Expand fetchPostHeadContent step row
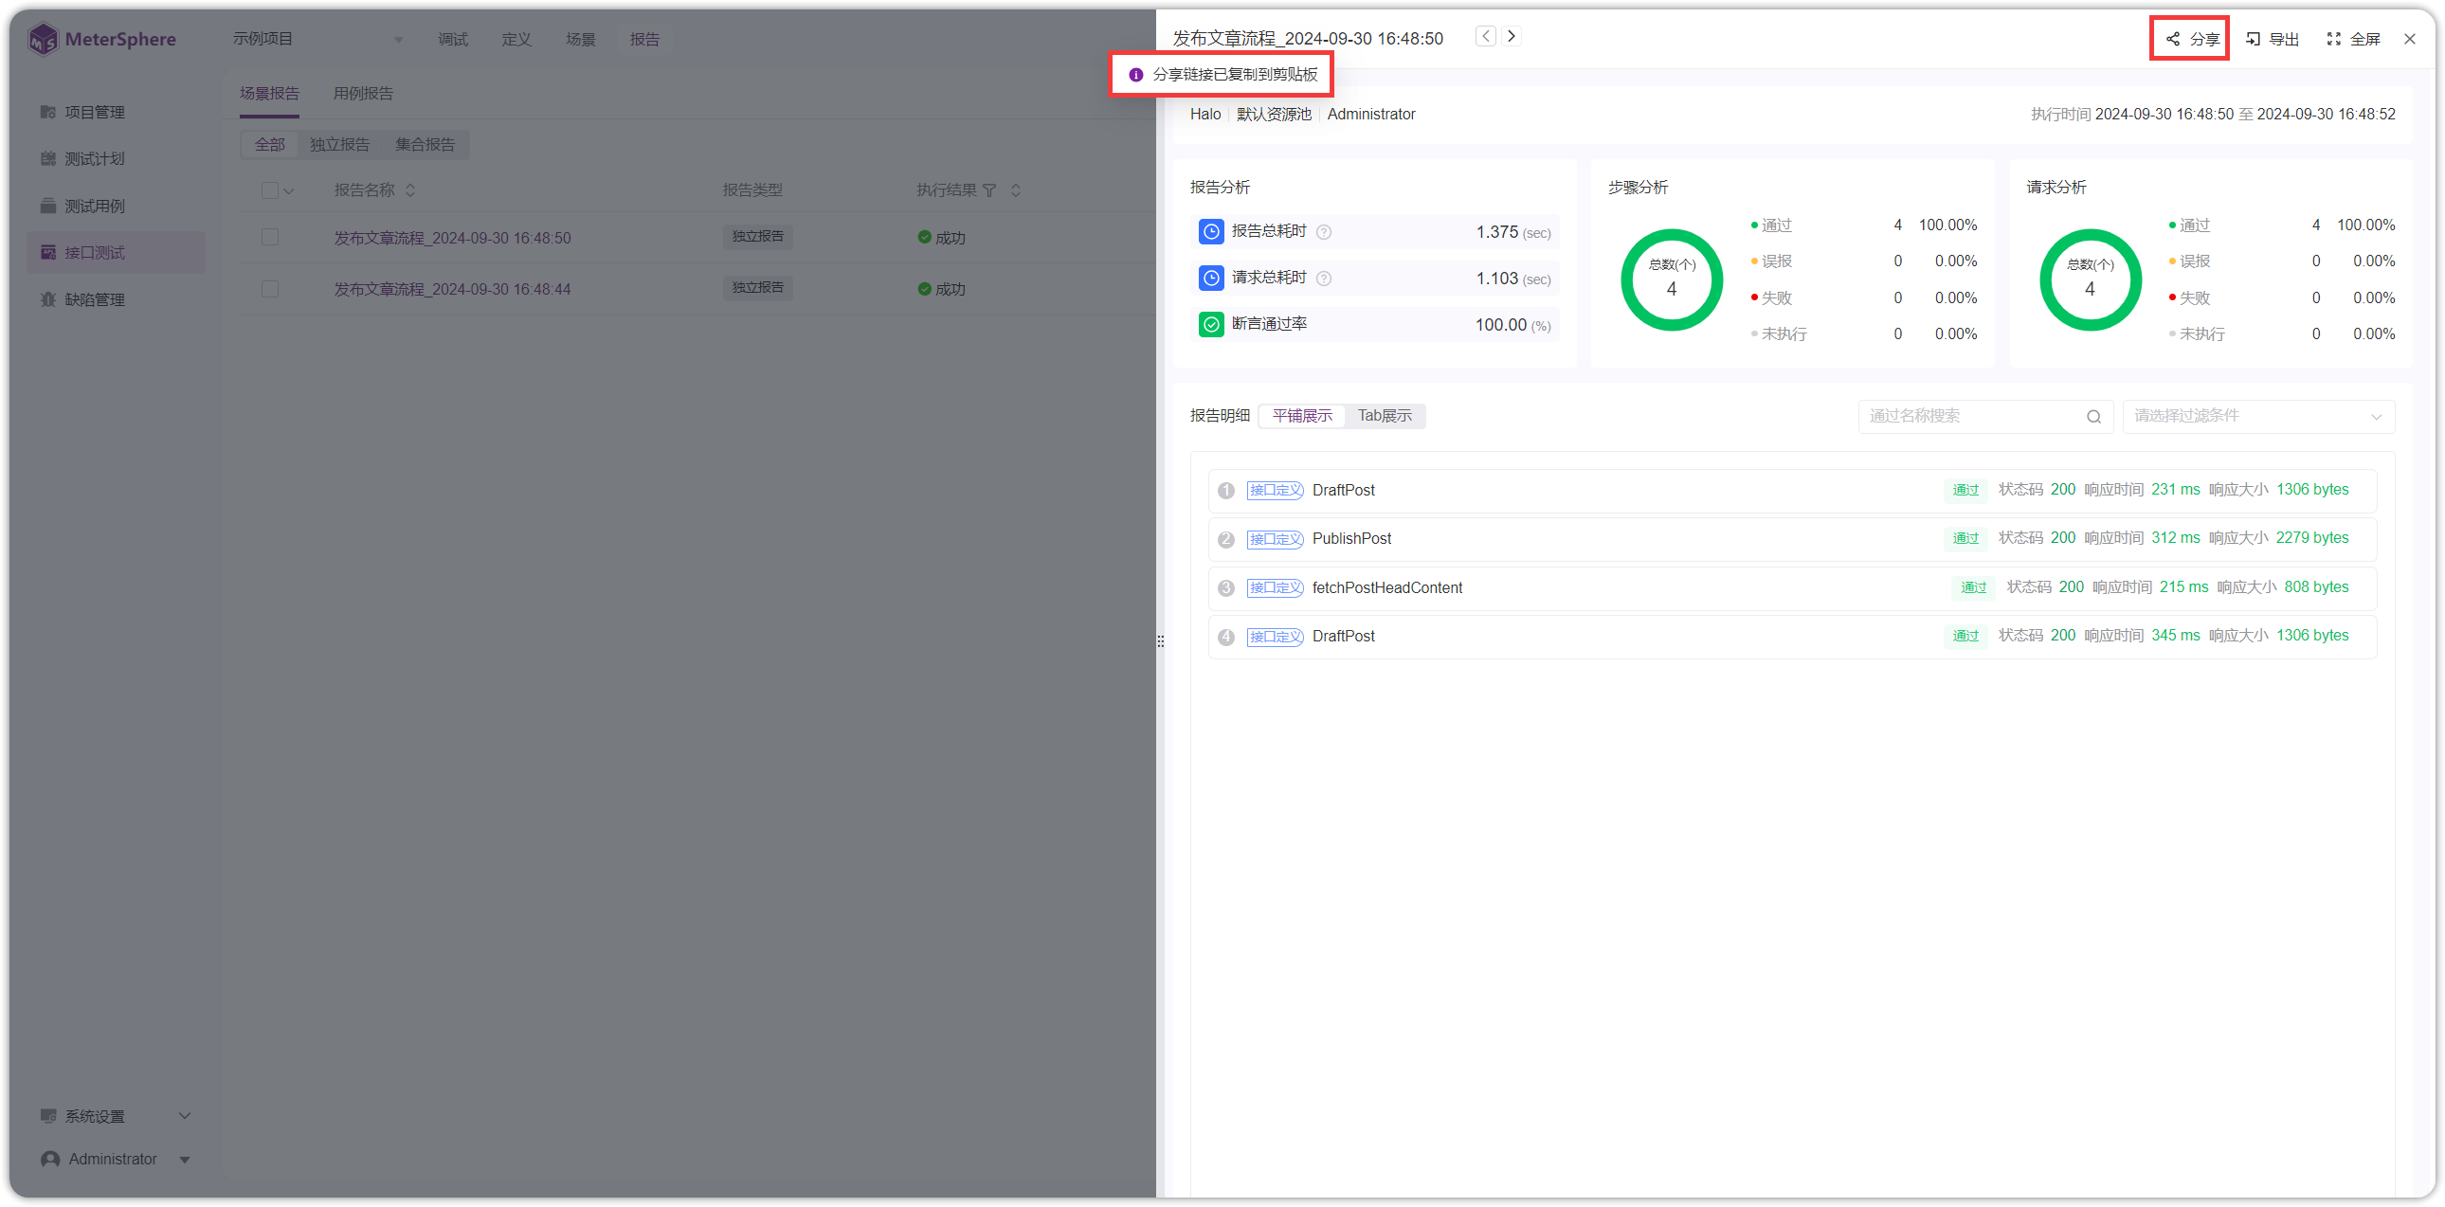 [x=1792, y=588]
